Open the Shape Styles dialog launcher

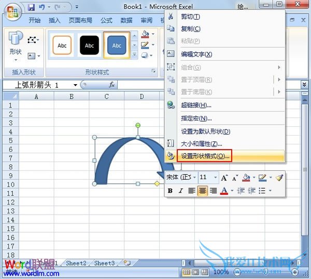pyautogui.click(x=153, y=71)
